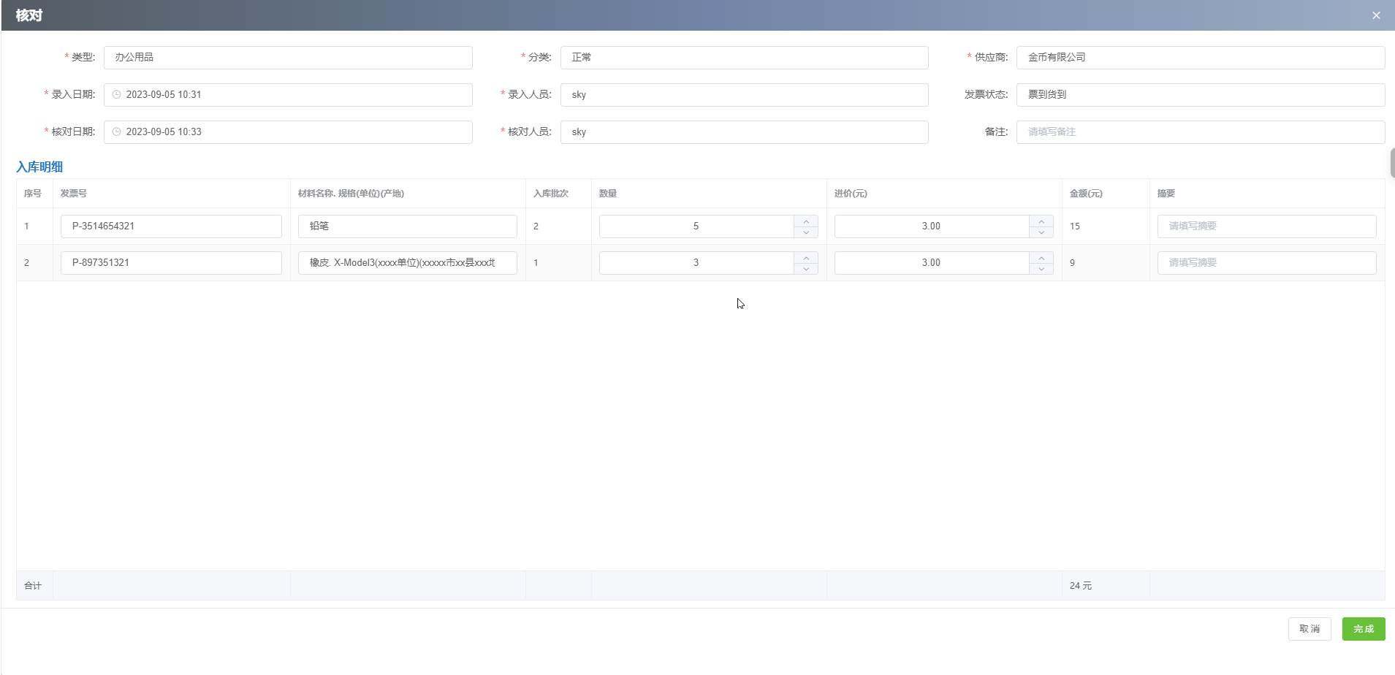This screenshot has width=1395, height=675.
Task: Click the clock icon in 录入日期 field
Action: (116, 94)
